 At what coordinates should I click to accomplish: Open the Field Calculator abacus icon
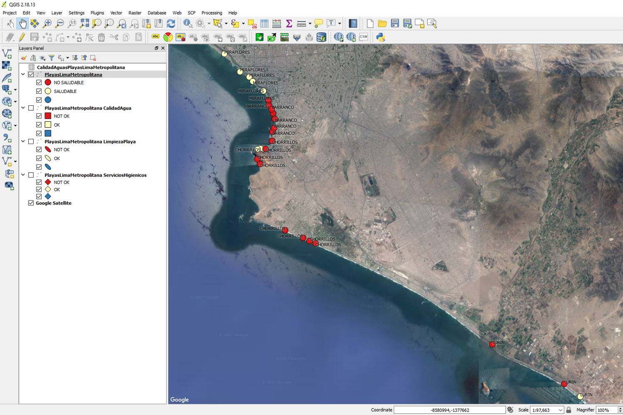277,24
